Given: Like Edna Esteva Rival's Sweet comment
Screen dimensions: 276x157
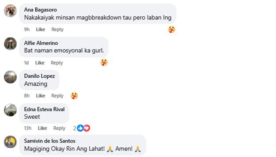Looking at the screenshot, I should [42, 128].
